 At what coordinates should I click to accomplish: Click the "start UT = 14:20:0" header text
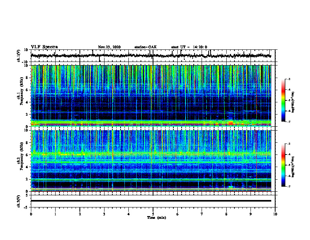(189, 47)
